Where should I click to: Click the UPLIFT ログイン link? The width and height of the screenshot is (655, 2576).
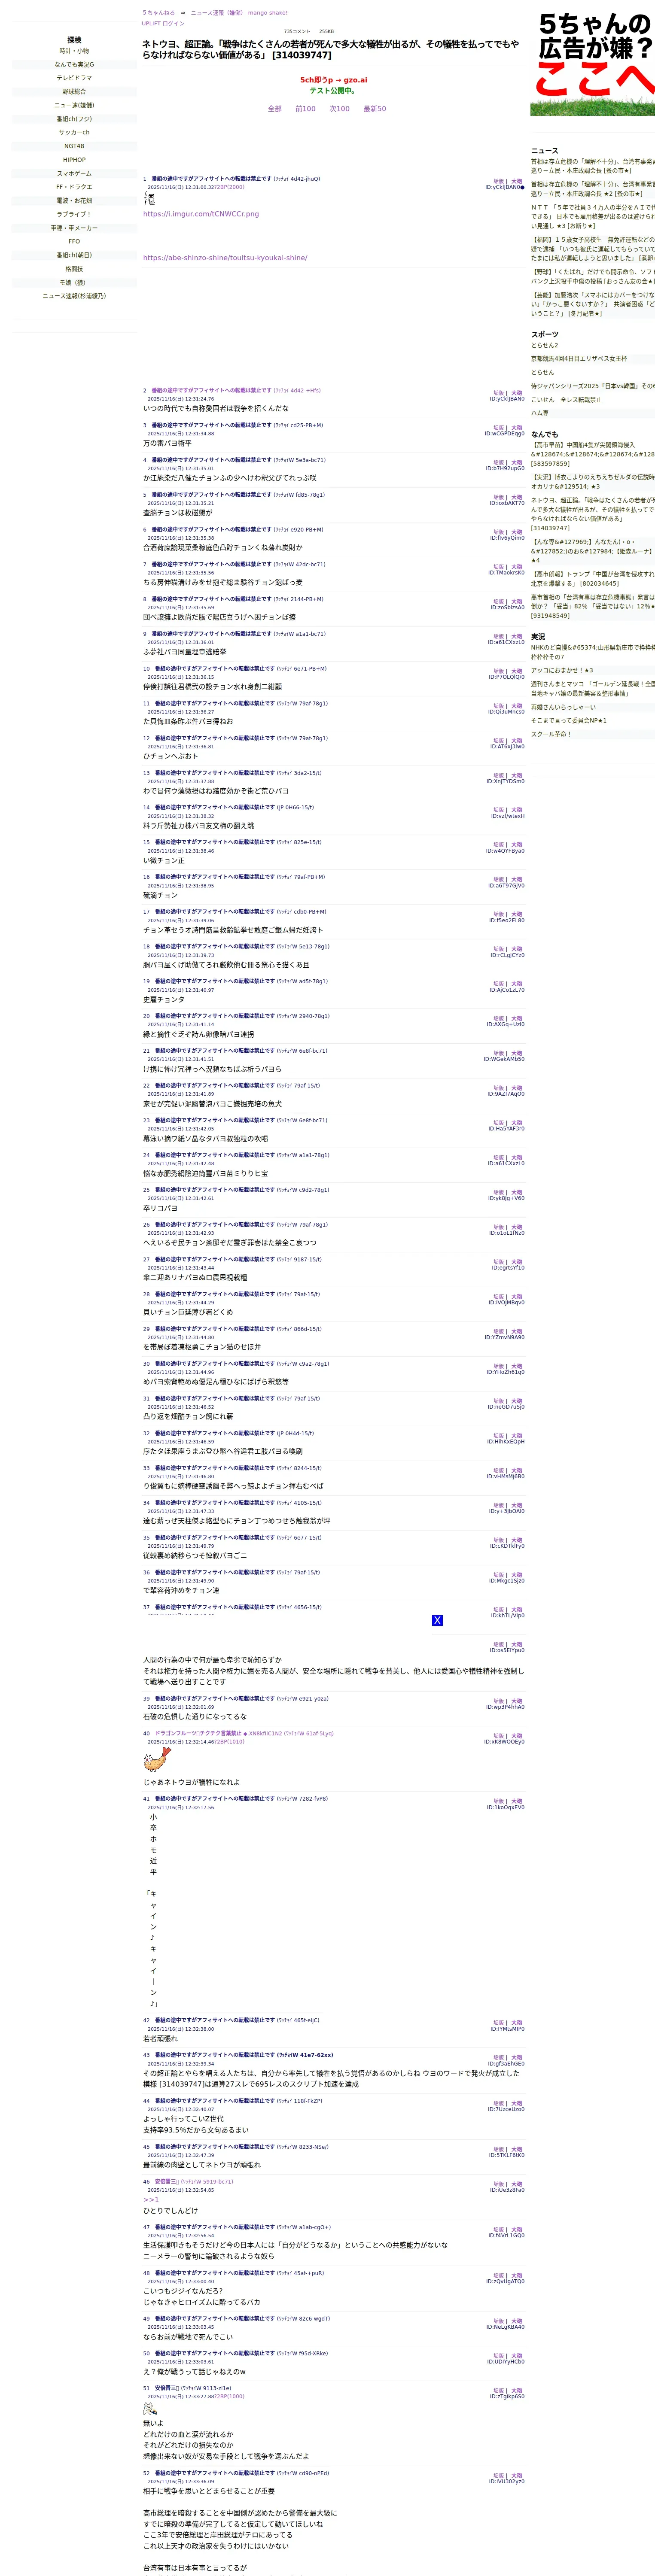(163, 23)
